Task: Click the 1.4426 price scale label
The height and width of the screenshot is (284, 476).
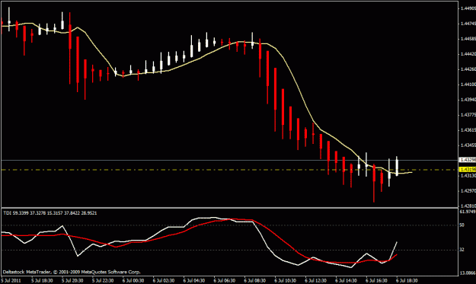Action: 468,69
